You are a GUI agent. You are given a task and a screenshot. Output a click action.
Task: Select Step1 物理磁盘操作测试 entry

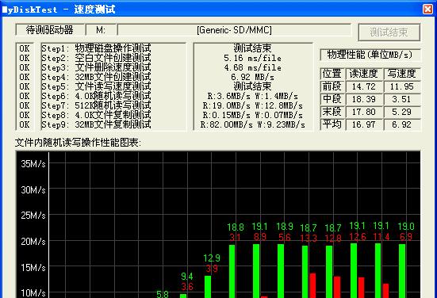tap(96, 48)
